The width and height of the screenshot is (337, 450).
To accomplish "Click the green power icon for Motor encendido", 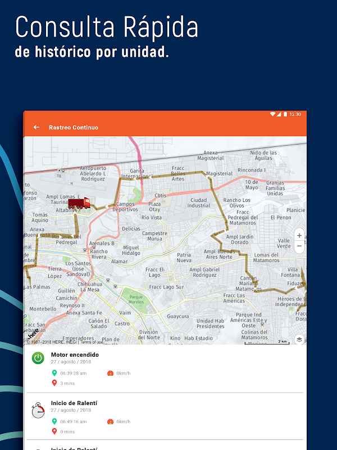I will [38, 358].
